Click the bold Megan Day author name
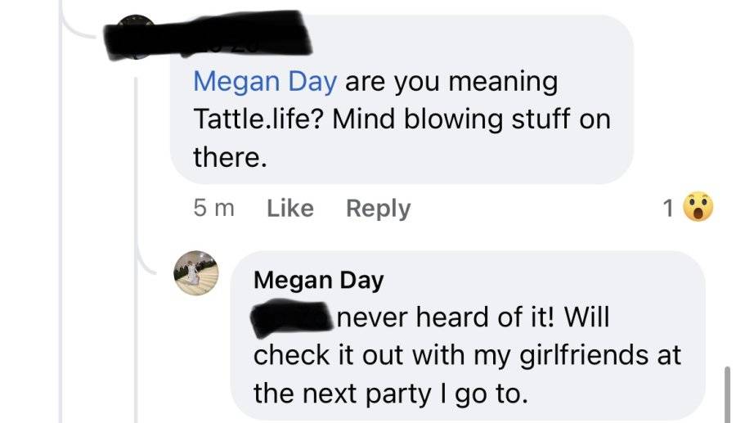736x423 pixels. [x=319, y=281]
